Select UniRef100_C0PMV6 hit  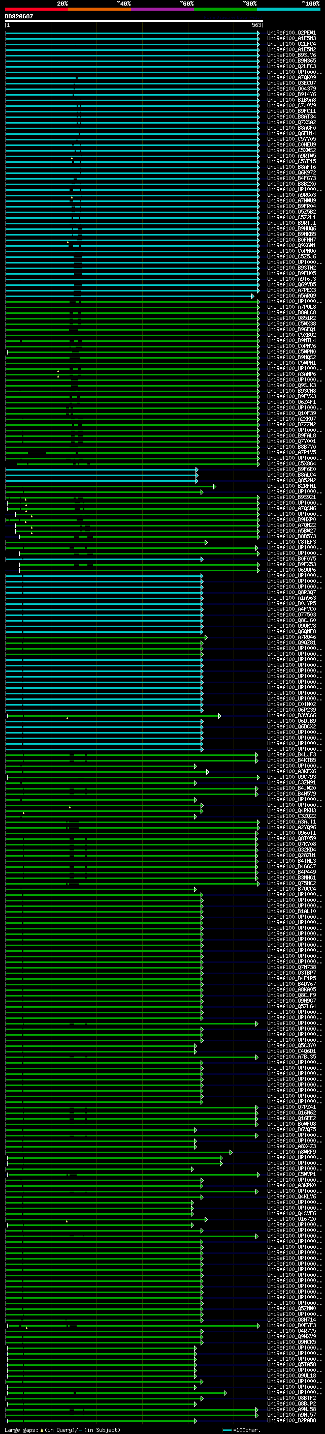point(291,346)
